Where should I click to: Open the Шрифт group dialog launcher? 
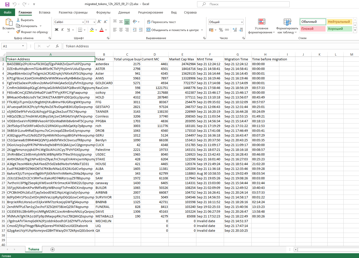(108, 38)
